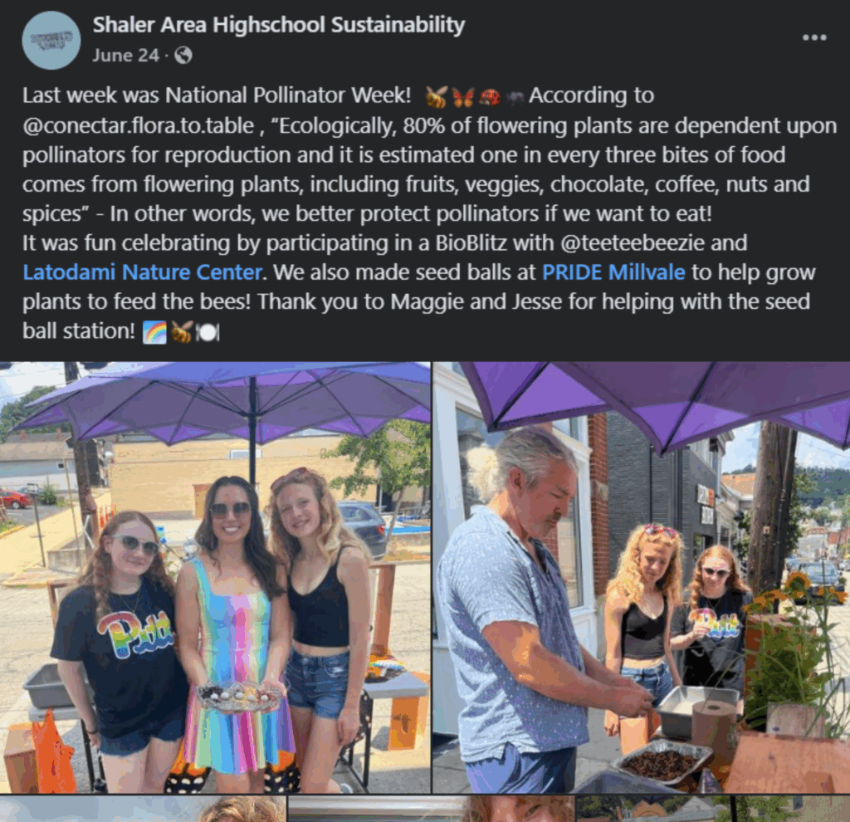
Task: Open the bottom-middle partially visible photo
Action: click(x=431, y=809)
